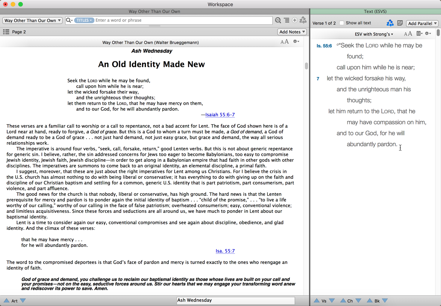Click the gray recycle link icon in tool pane
This screenshot has height=306, width=441.
click(303, 20)
